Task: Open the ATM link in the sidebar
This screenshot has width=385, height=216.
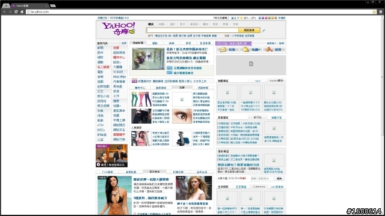Action: coord(100,125)
